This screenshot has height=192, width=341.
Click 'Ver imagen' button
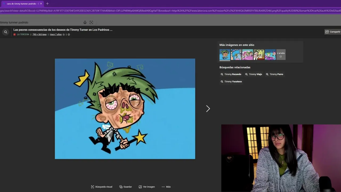(x=147, y=187)
